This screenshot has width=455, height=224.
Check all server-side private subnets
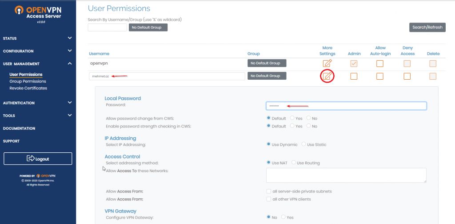tap(268, 191)
